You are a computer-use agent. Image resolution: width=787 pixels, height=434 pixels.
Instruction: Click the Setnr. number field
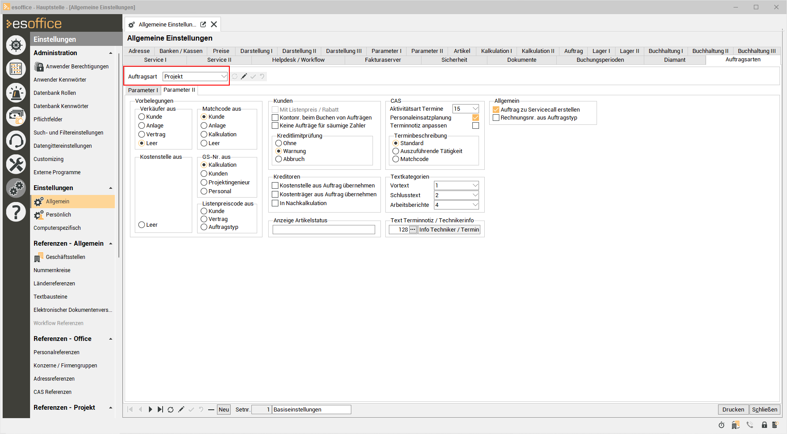click(x=262, y=410)
